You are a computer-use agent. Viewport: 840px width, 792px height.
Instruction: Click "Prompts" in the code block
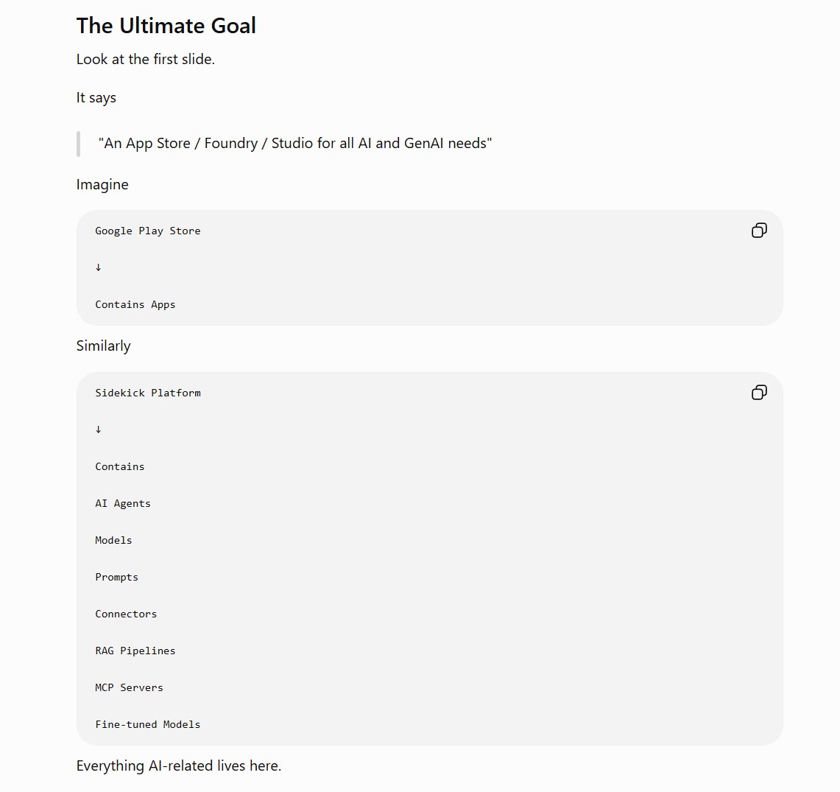point(117,578)
